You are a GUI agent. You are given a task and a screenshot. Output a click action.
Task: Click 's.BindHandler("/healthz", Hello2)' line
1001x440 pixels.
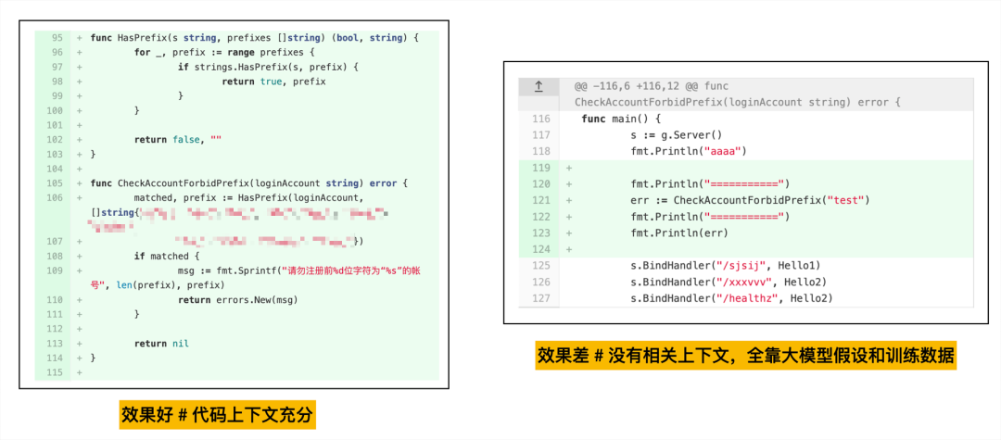pyautogui.click(x=731, y=297)
